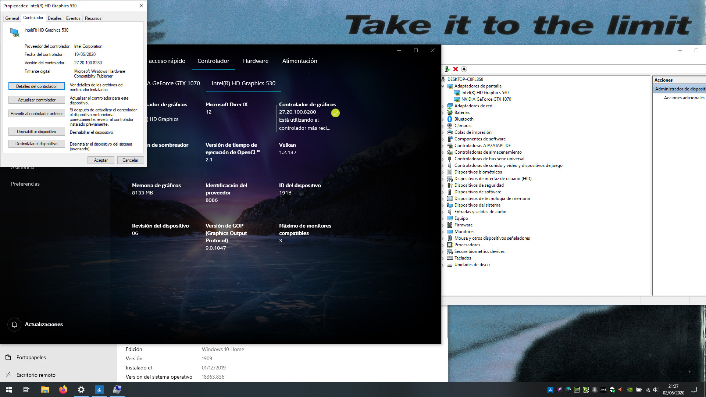This screenshot has height=397, width=706.
Task: Click Aceptar in the Propiedades dialog
Action: click(x=101, y=160)
